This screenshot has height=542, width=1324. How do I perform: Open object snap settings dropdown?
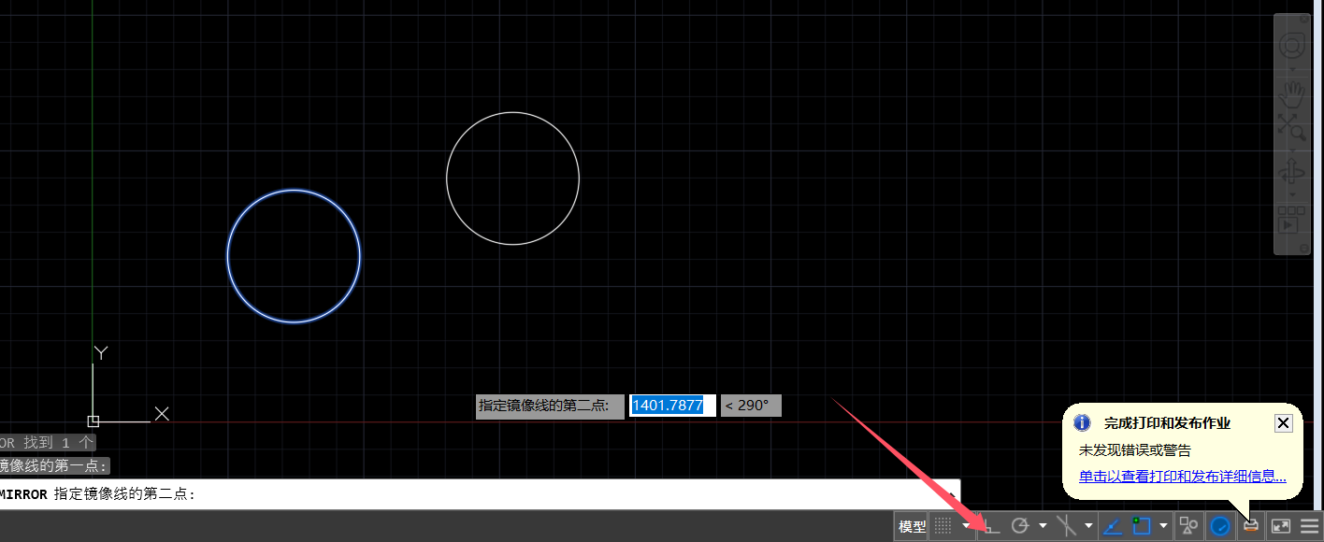[x=1163, y=526]
